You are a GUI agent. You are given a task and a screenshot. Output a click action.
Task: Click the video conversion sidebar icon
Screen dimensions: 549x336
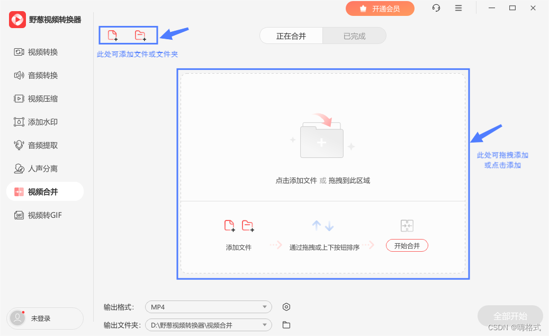click(19, 52)
